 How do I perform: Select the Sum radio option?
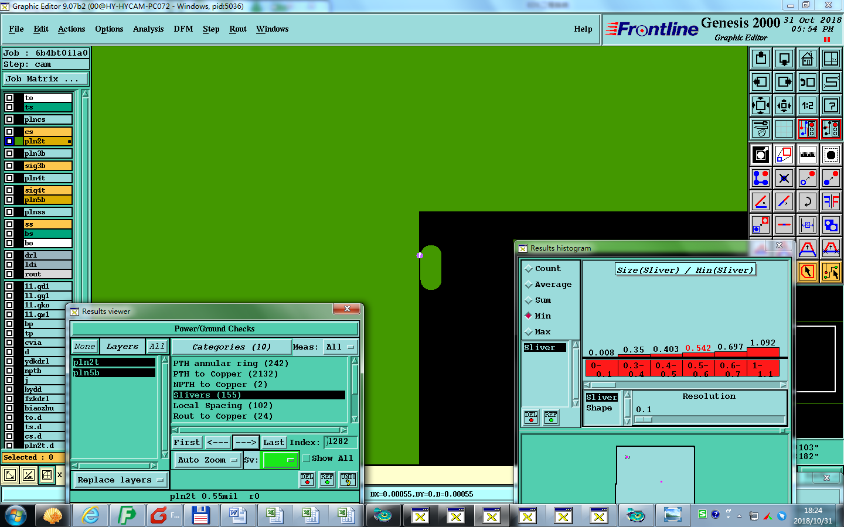click(x=529, y=300)
